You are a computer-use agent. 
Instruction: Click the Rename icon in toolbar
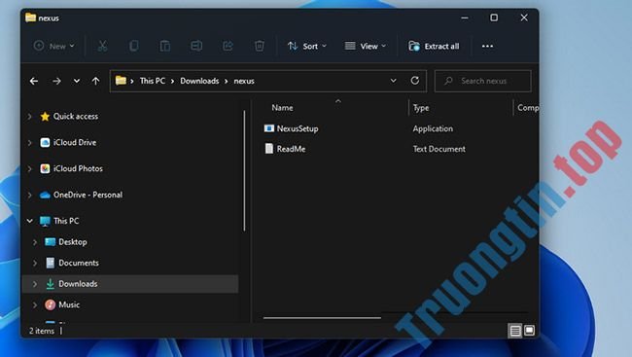click(196, 46)
